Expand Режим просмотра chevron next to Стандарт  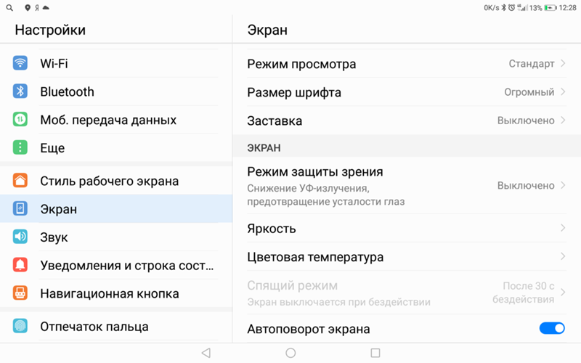coord(563,63)
